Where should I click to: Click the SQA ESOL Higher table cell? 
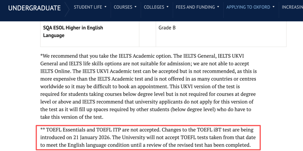[73, 31]
